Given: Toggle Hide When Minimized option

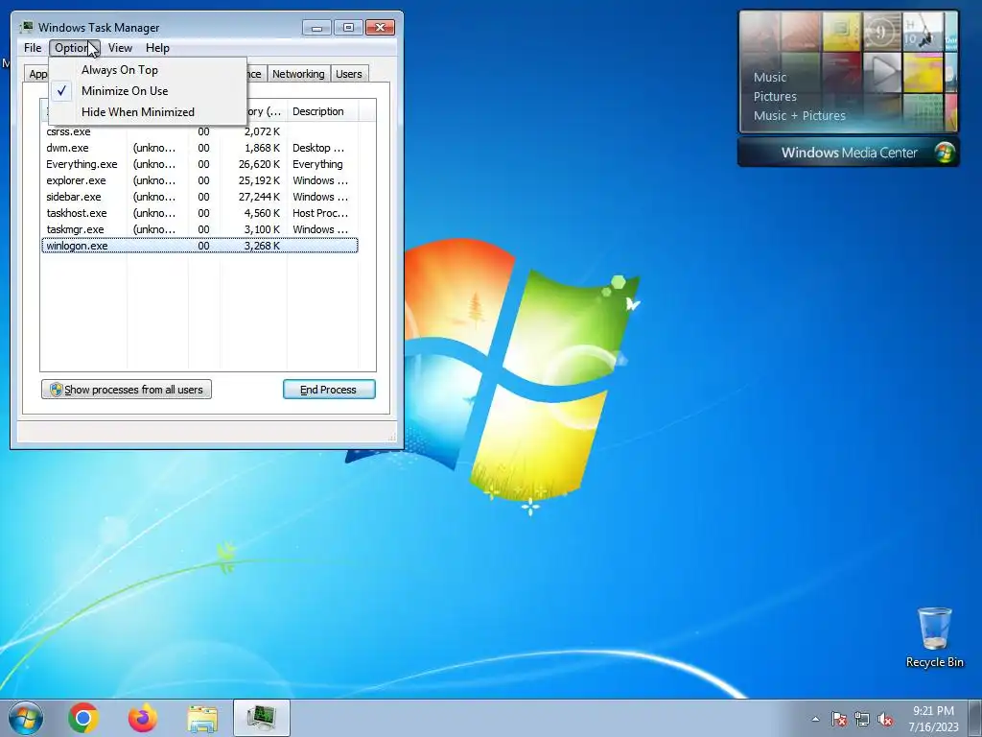Looking at the screenshot, I should 148,112.
